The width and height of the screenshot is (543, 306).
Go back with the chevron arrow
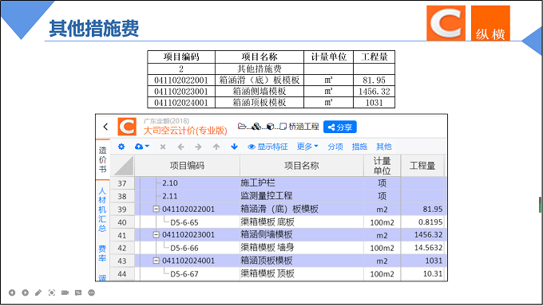[105, 127]
